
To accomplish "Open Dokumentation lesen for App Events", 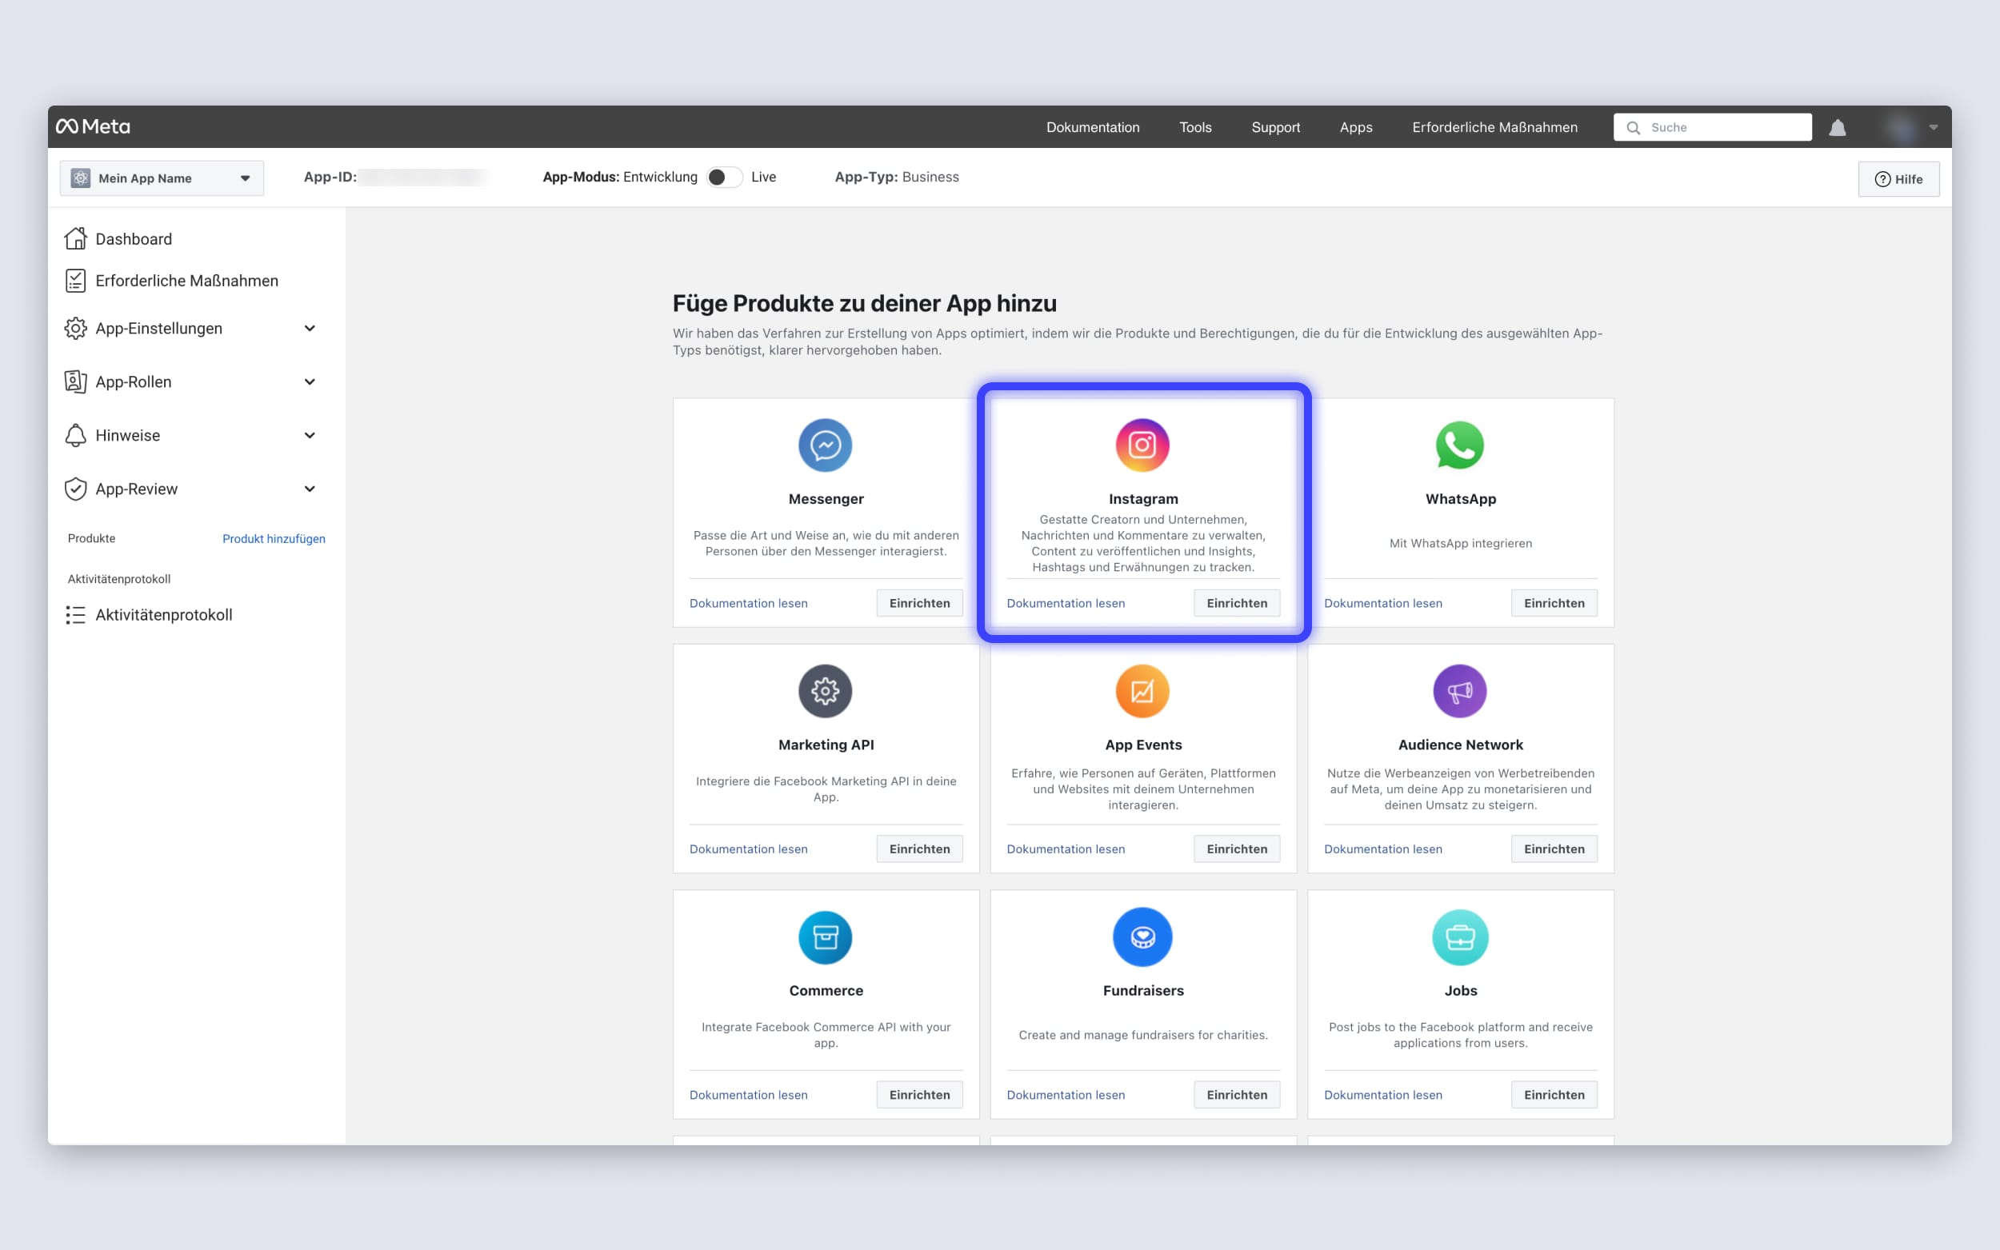I will pos(1065,849).
